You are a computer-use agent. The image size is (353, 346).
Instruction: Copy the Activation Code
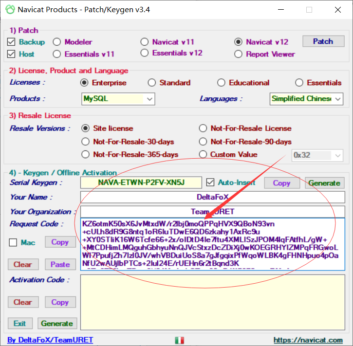(x=60, y=302)
